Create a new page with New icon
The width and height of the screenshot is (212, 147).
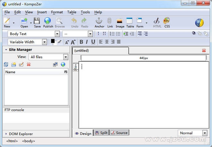tap(7, 22)
